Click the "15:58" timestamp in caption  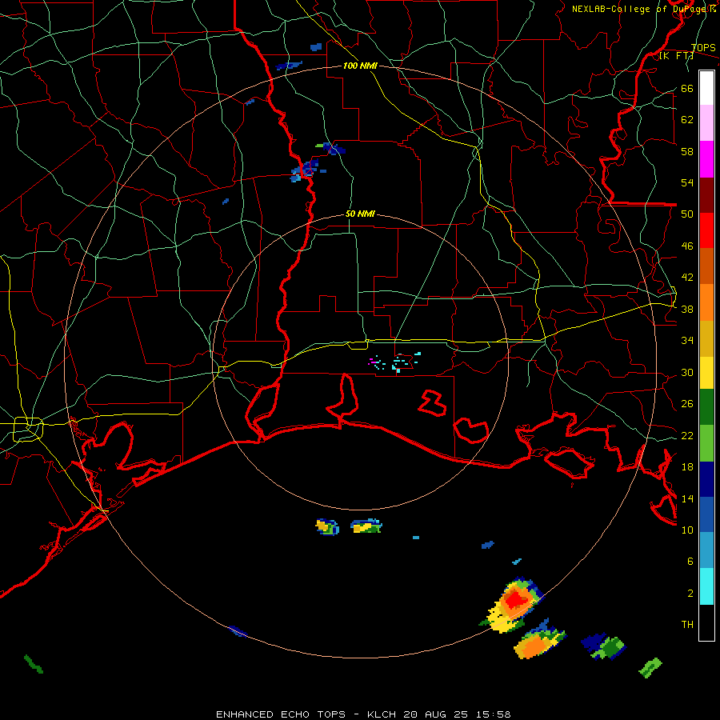(x=493, y=714)
